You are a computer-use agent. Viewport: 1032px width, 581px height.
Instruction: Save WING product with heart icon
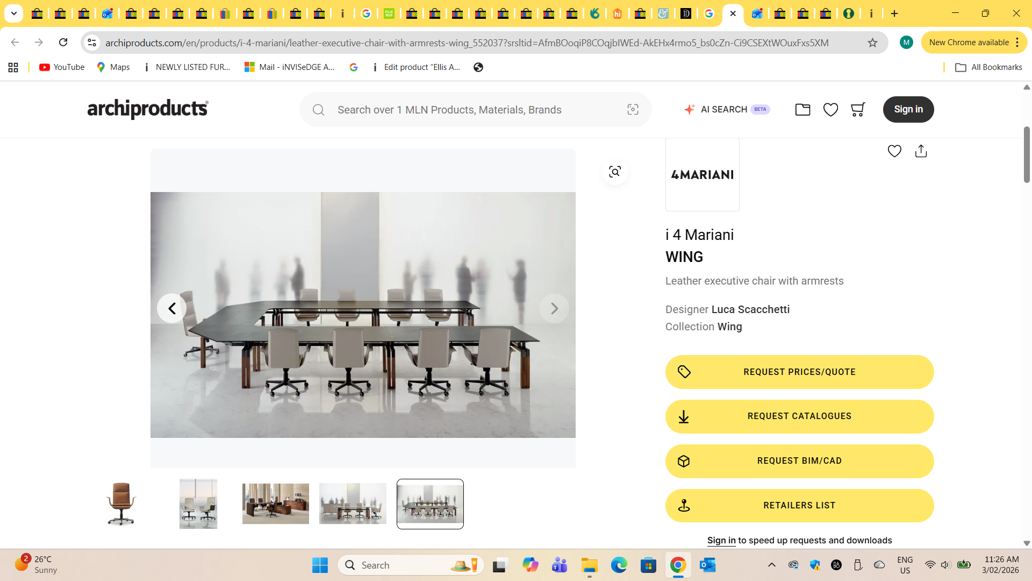[894, 151]
